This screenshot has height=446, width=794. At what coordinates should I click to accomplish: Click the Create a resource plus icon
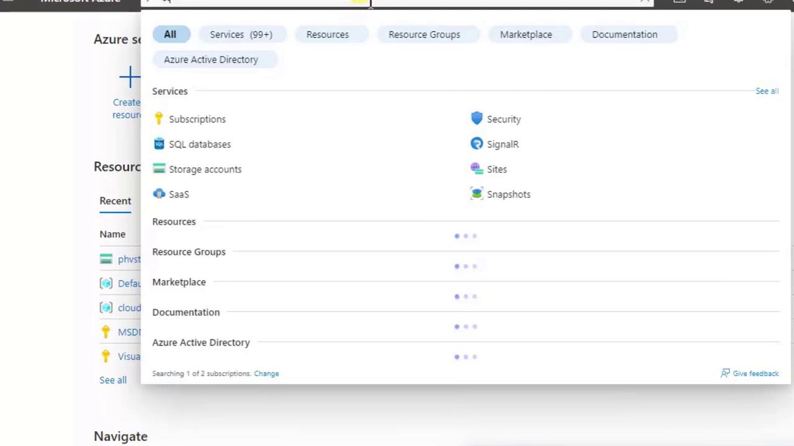coord(130,77)
